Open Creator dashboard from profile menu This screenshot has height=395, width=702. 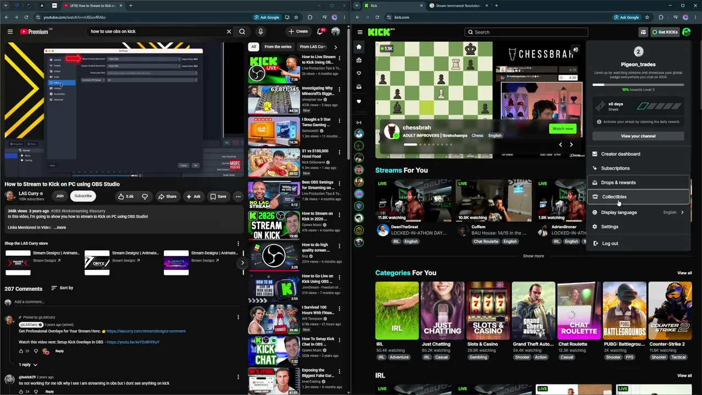[x=638, y=154]
